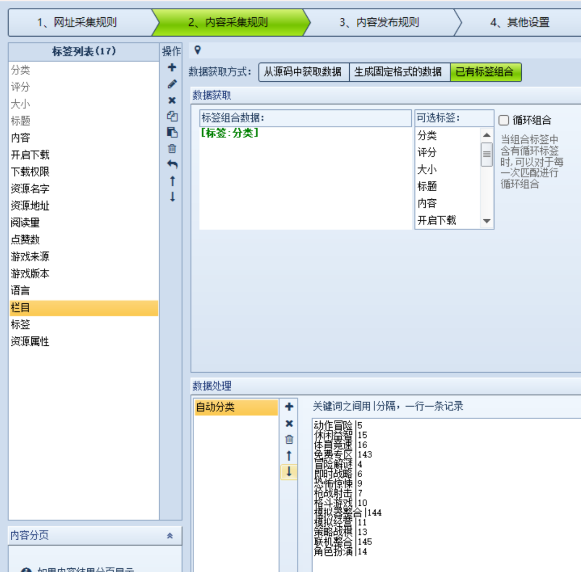Pick 评分 from 可选标签 list
581x572 pixels.
(x=447, y=152)
